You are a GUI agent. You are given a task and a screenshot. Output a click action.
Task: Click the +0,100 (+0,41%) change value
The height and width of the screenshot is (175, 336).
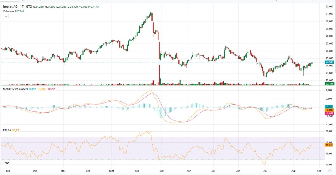(x=89, y=7)
